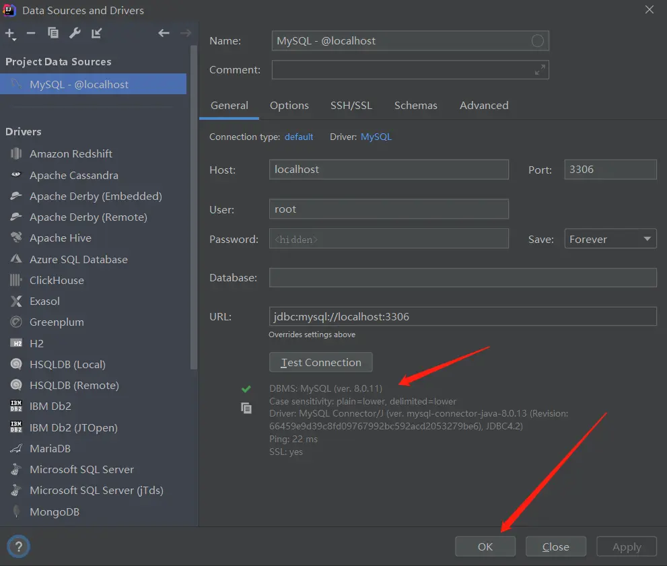Pick color circle in Name field
This screenshot has height=566, width=667.
point(537,41)
